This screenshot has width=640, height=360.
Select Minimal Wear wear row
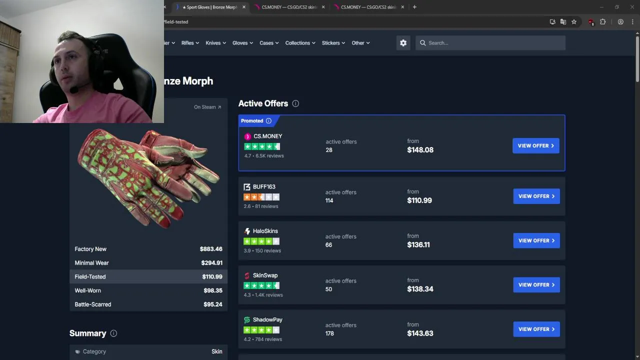148,263
